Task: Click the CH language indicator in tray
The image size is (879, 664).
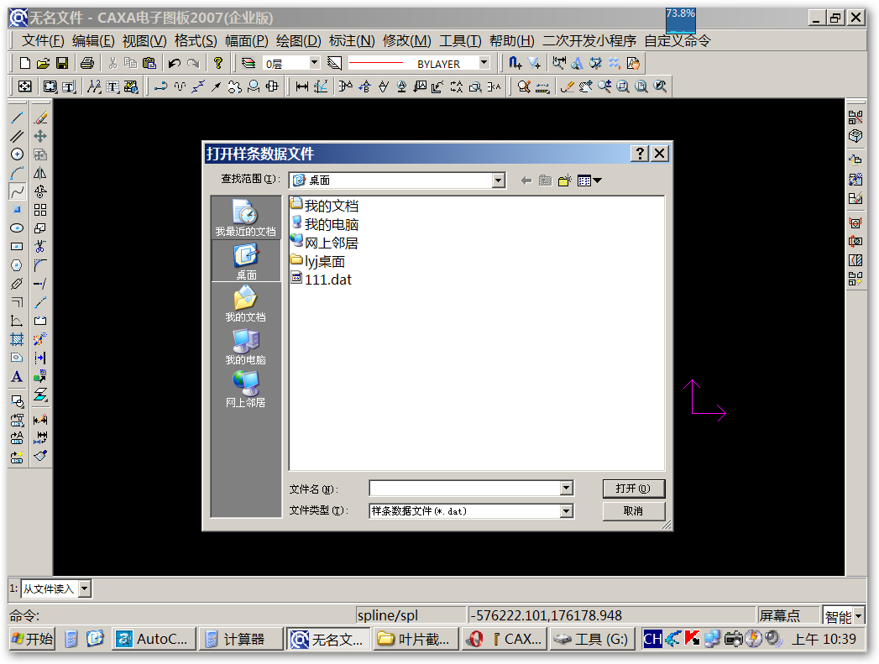Action: [x=652, y=639]
